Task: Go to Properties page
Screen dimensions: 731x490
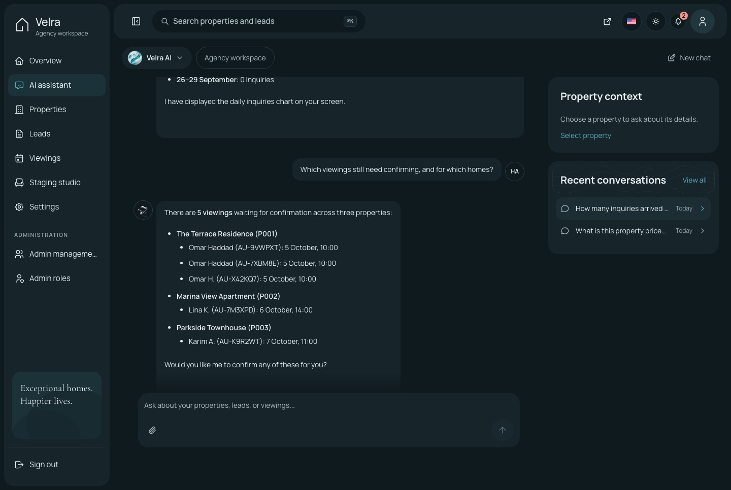Action: pyautogui.click(x=57, y=110)
